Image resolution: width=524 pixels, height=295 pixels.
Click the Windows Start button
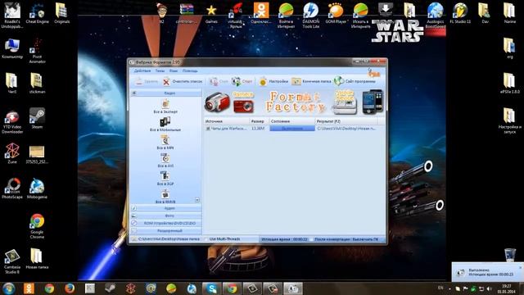click(8, 288)
